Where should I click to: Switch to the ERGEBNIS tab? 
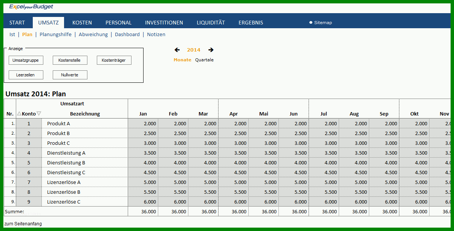coord(251,23)
